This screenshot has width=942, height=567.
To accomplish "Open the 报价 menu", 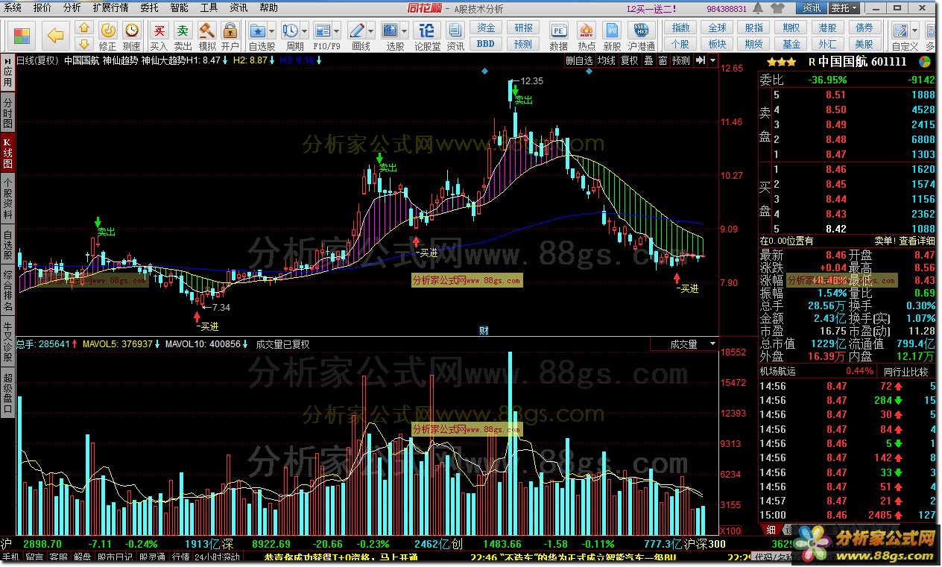I will tap(42, 7).
